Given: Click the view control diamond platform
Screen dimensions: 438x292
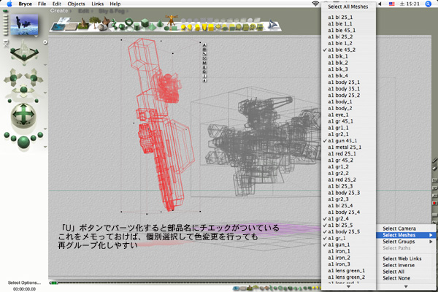Looking at the screenshot, I should pyautogui.click(x=24, y=53).
